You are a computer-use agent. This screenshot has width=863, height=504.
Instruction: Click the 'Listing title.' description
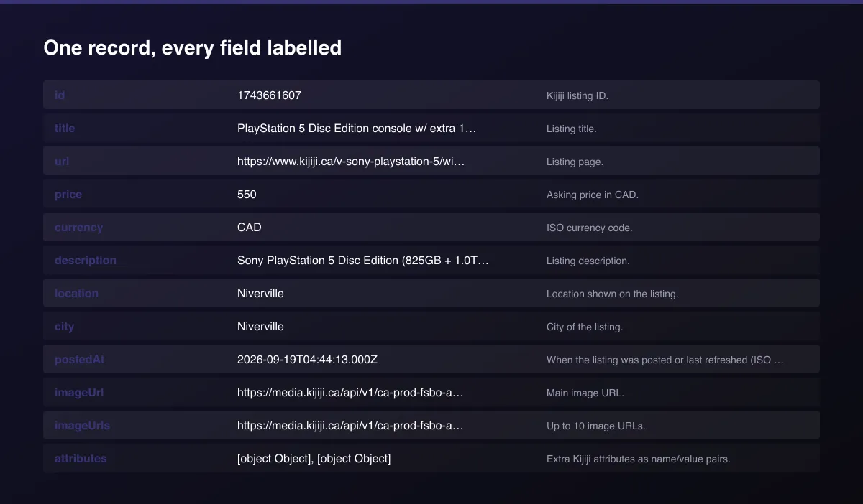tap(572, 129)
